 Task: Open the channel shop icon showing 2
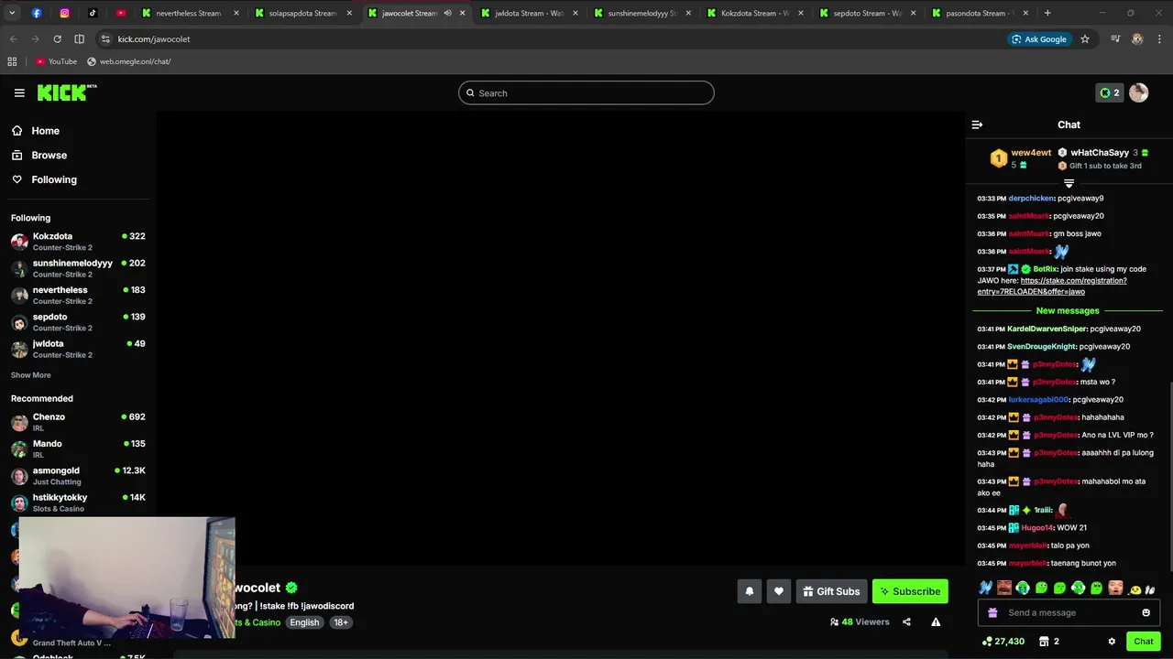[x=1049, y=642]
